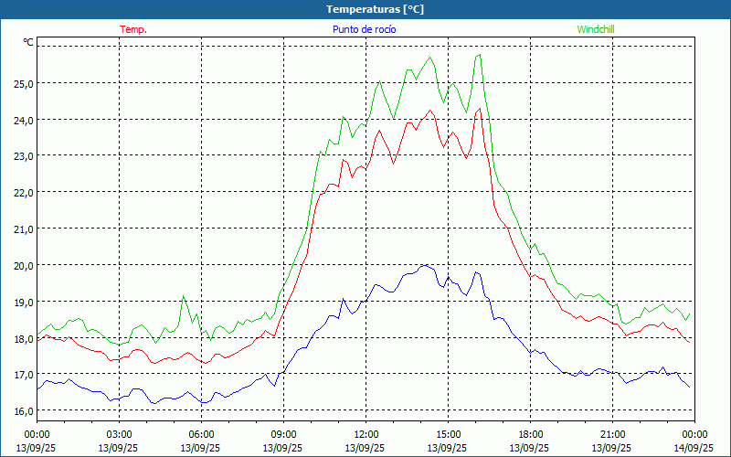Click the 03:00 time label on x-axis
731x457 pixels.
click(120, 434)
